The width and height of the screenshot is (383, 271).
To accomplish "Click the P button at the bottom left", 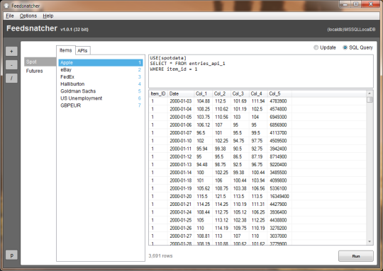I will (x=11, y=255).
